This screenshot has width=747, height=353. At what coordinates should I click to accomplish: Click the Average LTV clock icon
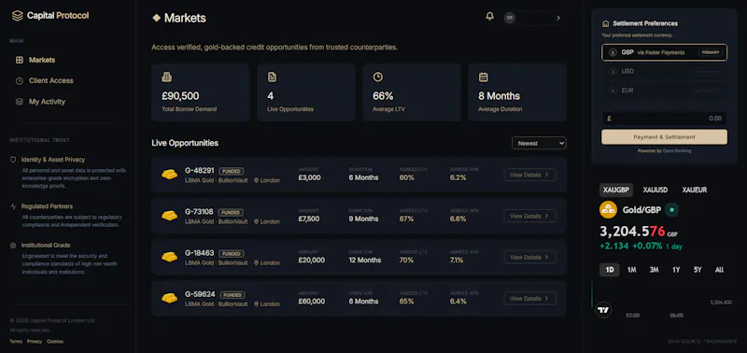click(378, 78)
